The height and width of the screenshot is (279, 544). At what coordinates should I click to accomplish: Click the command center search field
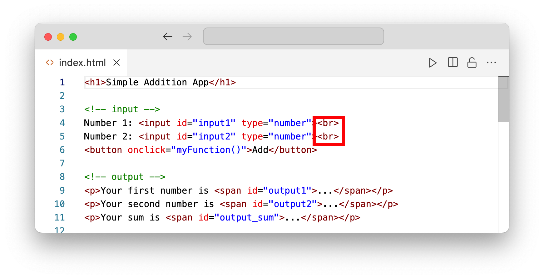tap(293, 36)
